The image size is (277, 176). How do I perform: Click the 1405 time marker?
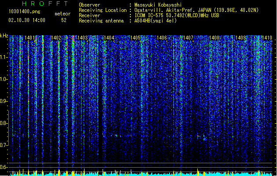[135, 38]
